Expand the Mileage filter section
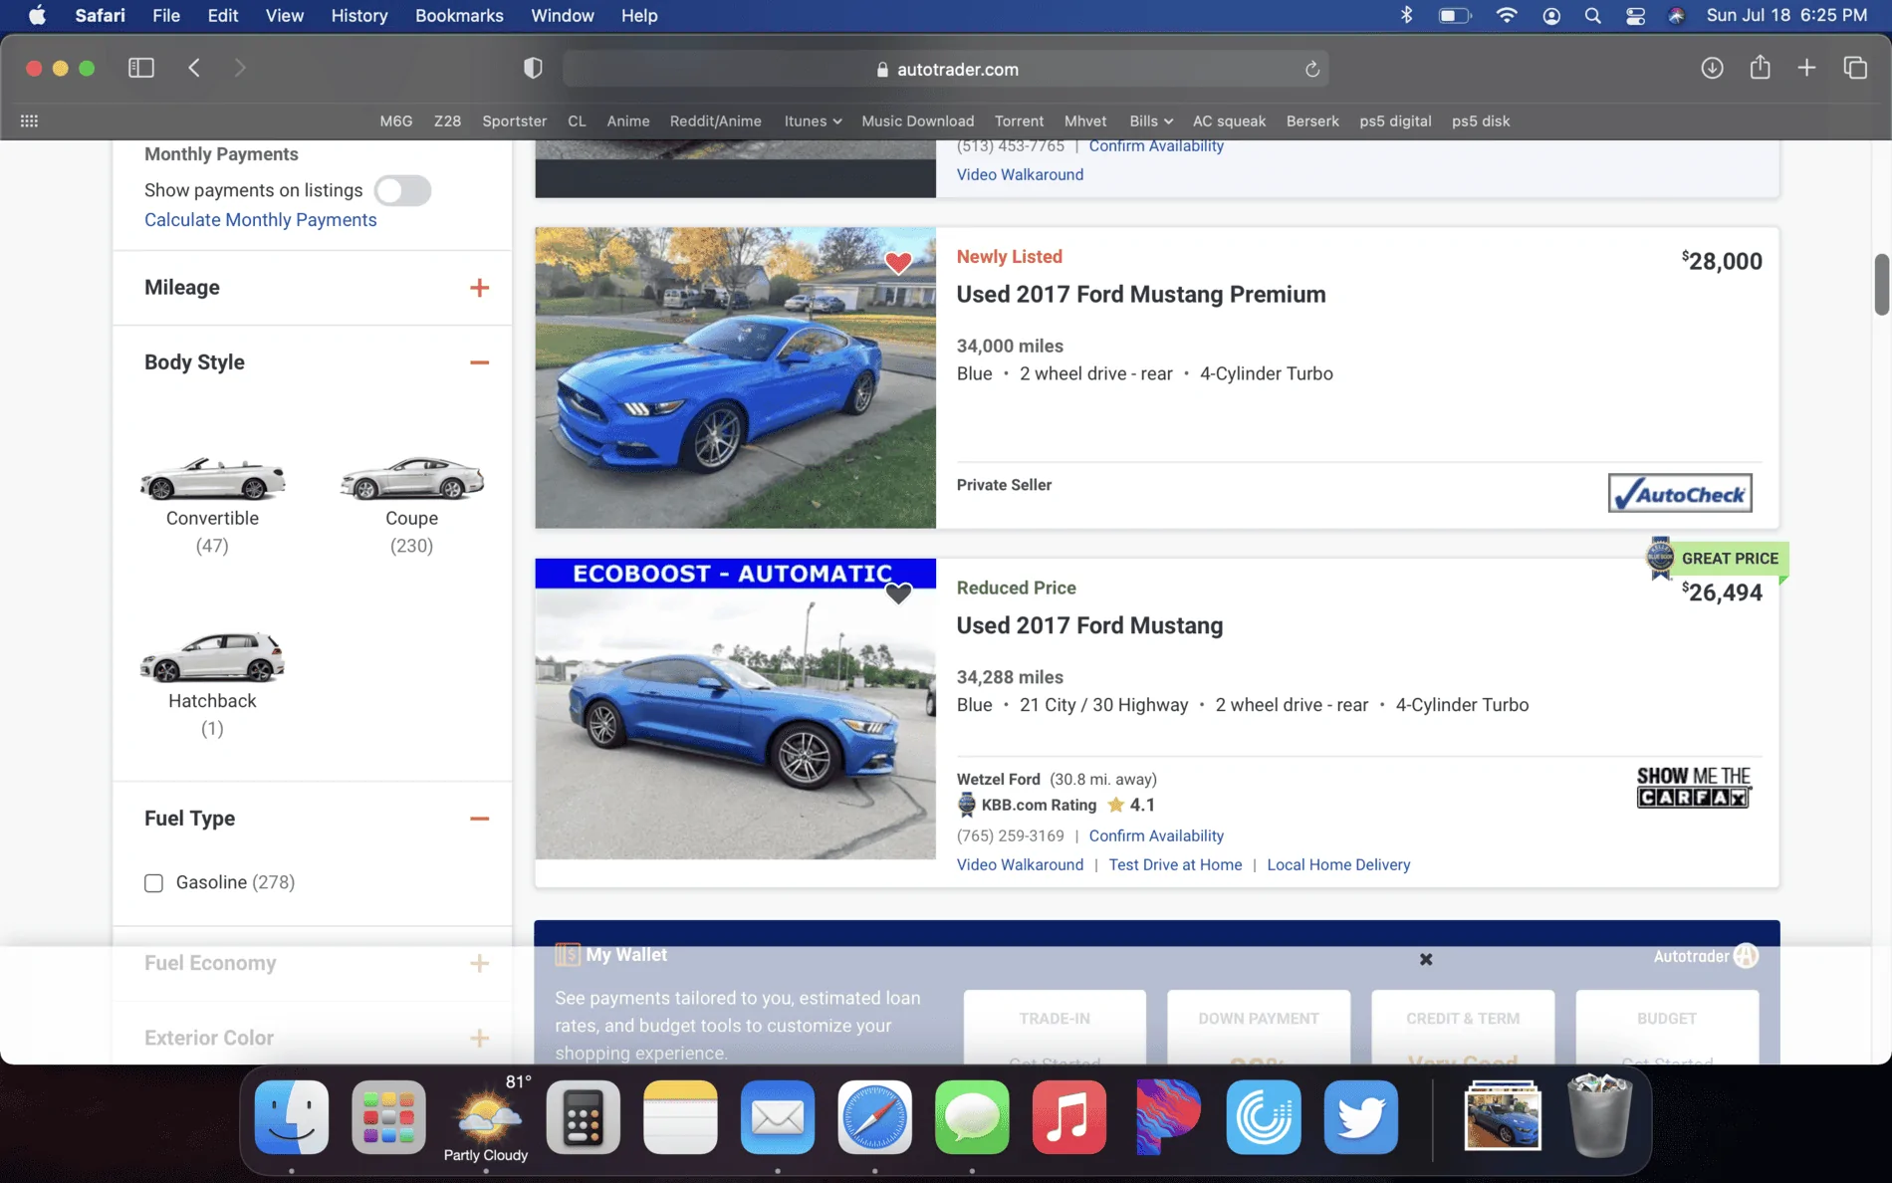The height and width of the screenshot is (1183, 1892). point(479,288)
